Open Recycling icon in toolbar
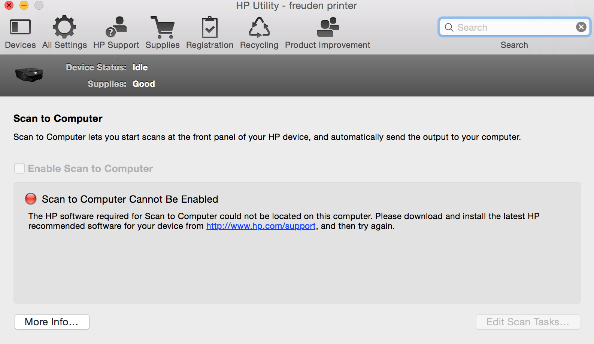The width and height of the screenshot is (594, 344). [x=259, y=27]
